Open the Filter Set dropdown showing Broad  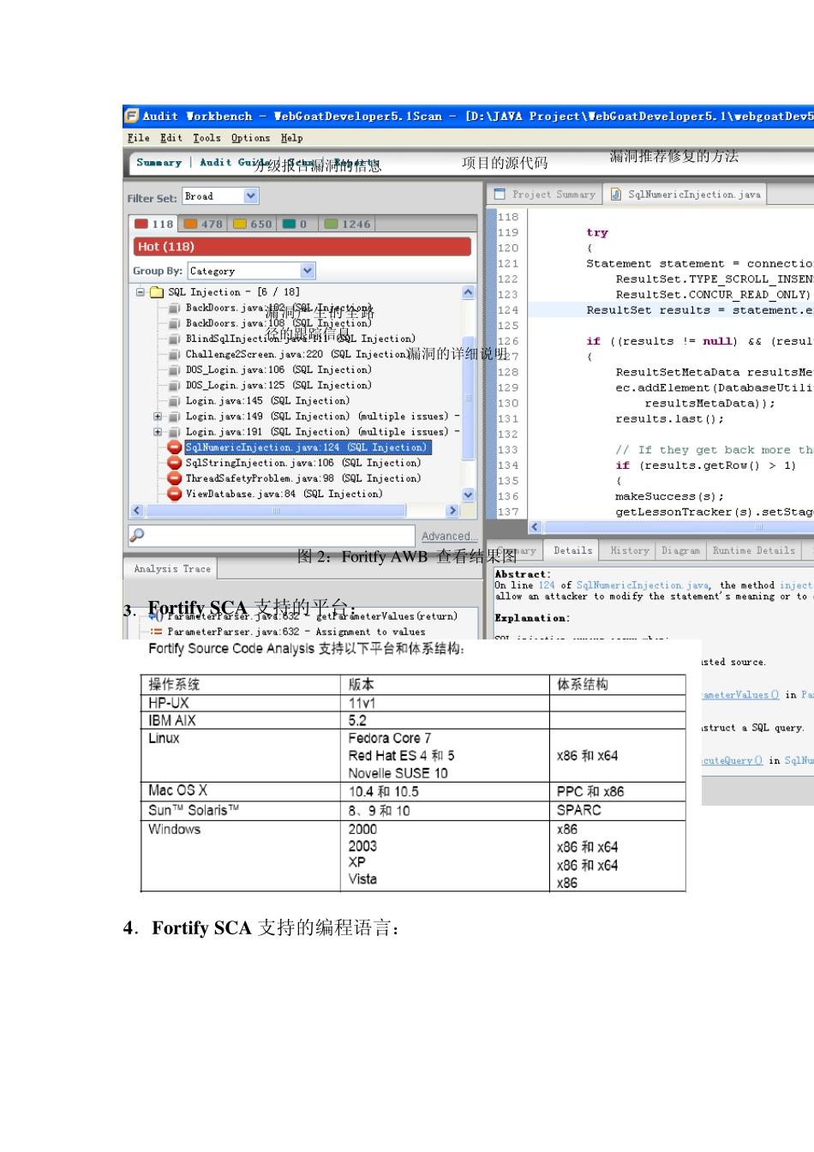[220, 196]
